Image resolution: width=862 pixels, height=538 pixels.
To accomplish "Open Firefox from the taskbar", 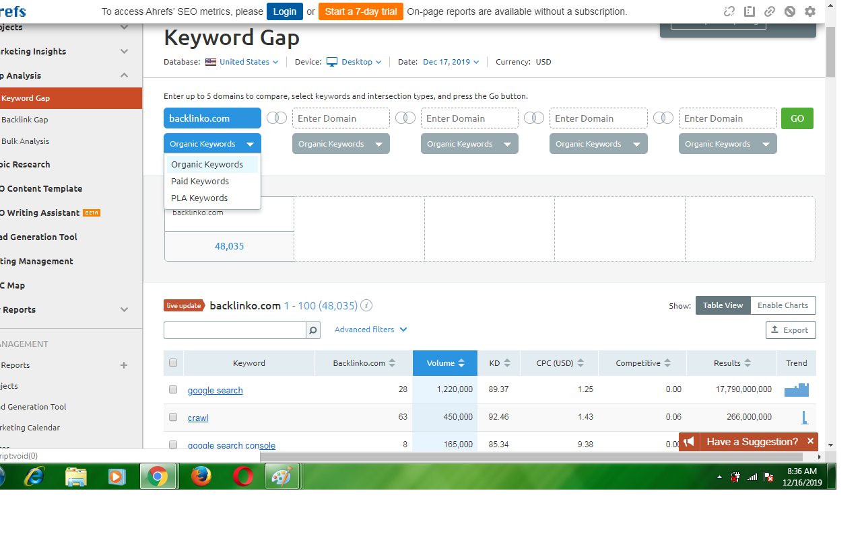I will click(x=201, y=477).
